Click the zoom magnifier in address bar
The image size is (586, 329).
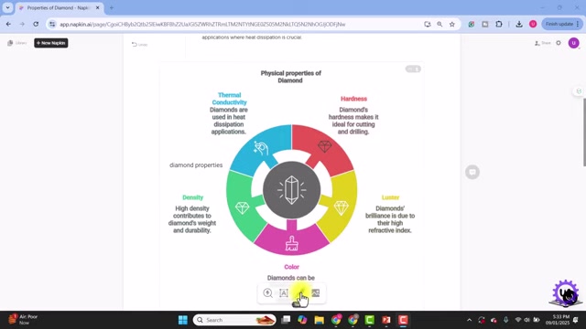[x=439, y=25]
